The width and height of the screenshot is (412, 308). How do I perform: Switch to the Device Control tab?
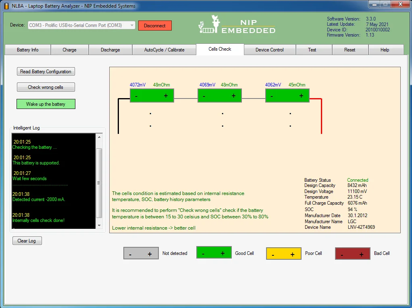pyautogui.click(x=270, y=50)
